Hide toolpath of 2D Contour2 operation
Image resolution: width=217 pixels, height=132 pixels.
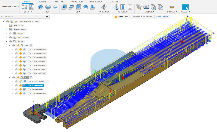coord(17,49)
